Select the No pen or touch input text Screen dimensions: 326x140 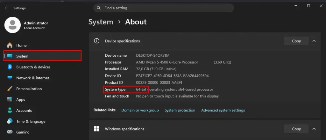177,96
